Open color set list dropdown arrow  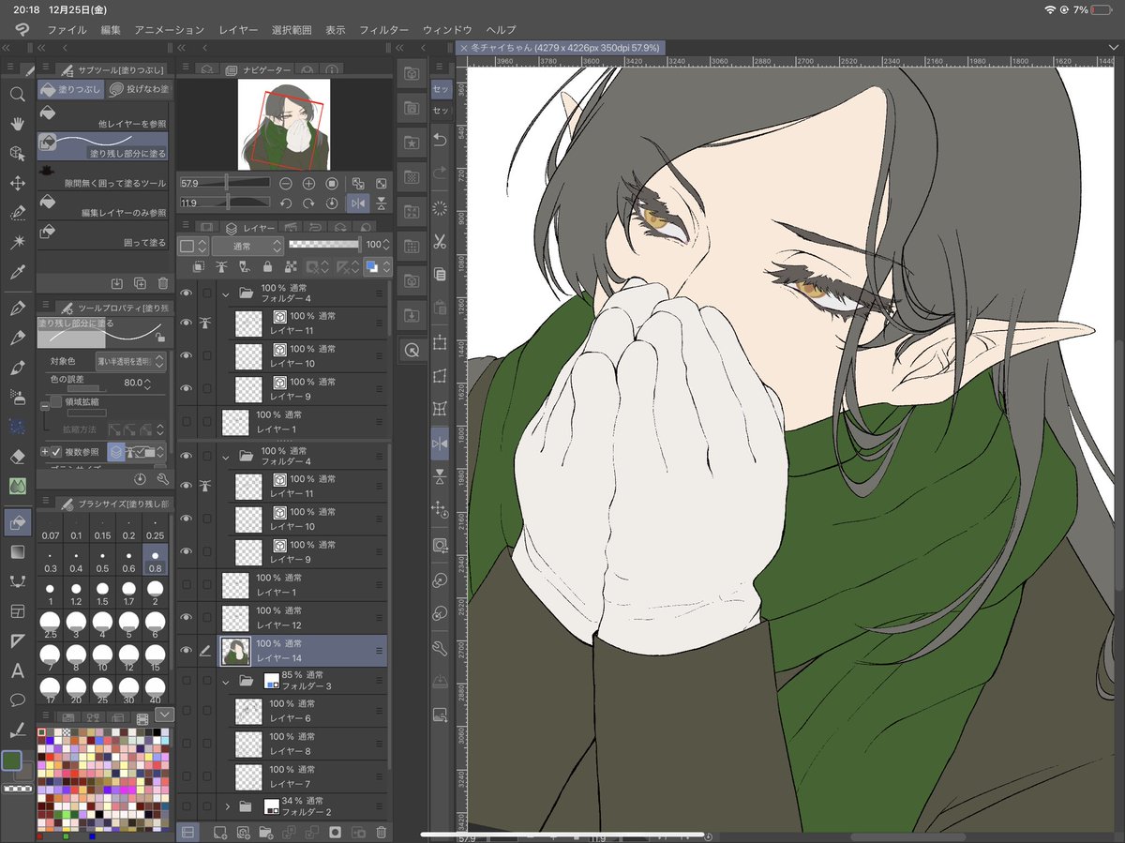point(165,715)
